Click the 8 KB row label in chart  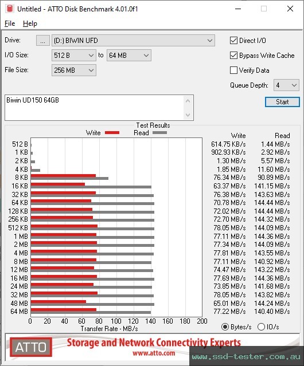[x=21, y=178]
